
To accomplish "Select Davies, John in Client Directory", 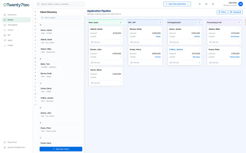I will pyautogui.click(x=61, y=114).
